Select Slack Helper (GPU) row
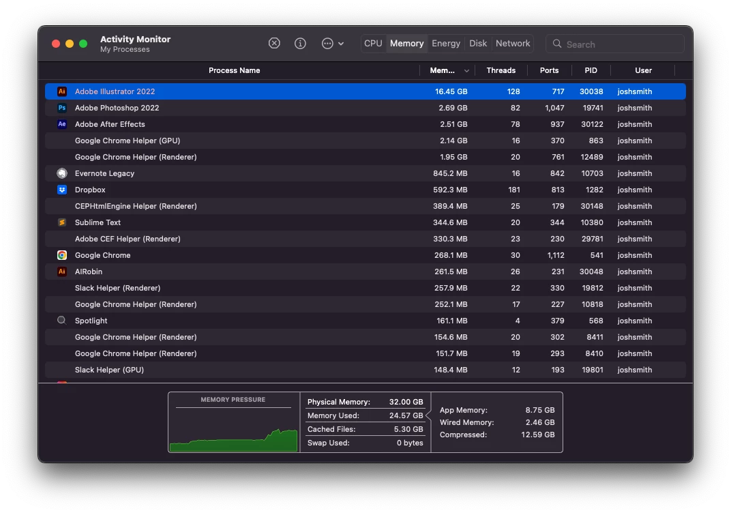 click(365, 370)
